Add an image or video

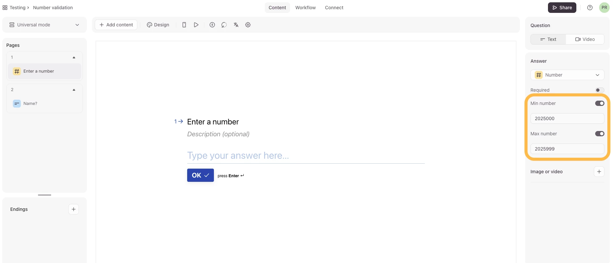click(x=599, y=172)
